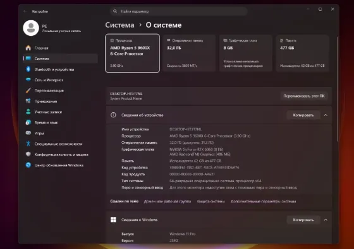This screenshot has width=354, height=249.
Task: Select the 32,0 ГБ memory card
Action: coord(189,53)
